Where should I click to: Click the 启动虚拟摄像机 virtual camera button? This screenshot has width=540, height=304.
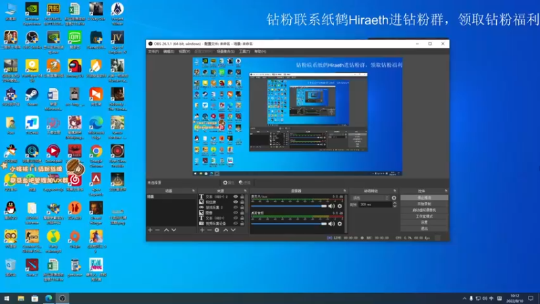[x=425, y=210]
